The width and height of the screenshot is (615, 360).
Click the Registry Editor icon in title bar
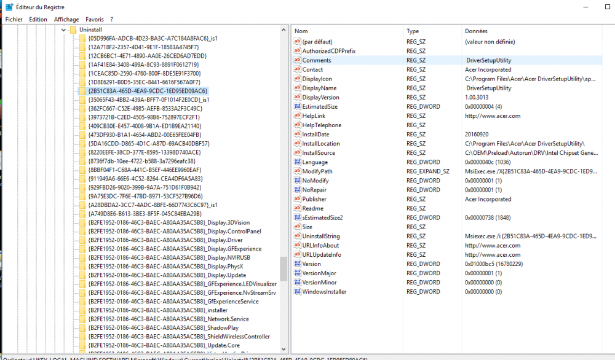click(9, 7)
